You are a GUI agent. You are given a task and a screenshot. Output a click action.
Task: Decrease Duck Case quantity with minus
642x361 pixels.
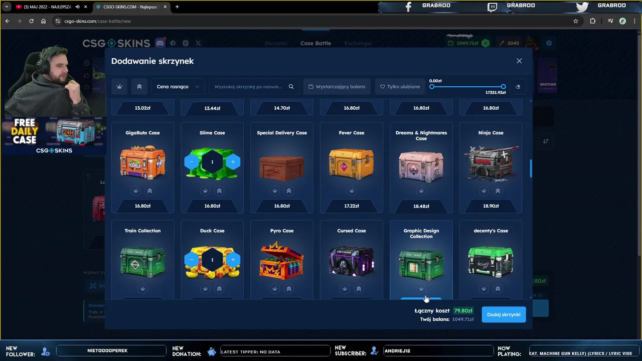(191, 260)
